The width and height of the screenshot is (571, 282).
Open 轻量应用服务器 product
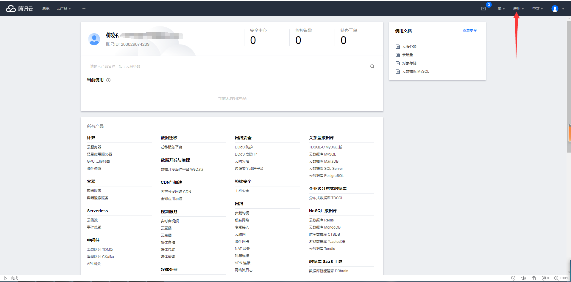click(x=99, y=154)
